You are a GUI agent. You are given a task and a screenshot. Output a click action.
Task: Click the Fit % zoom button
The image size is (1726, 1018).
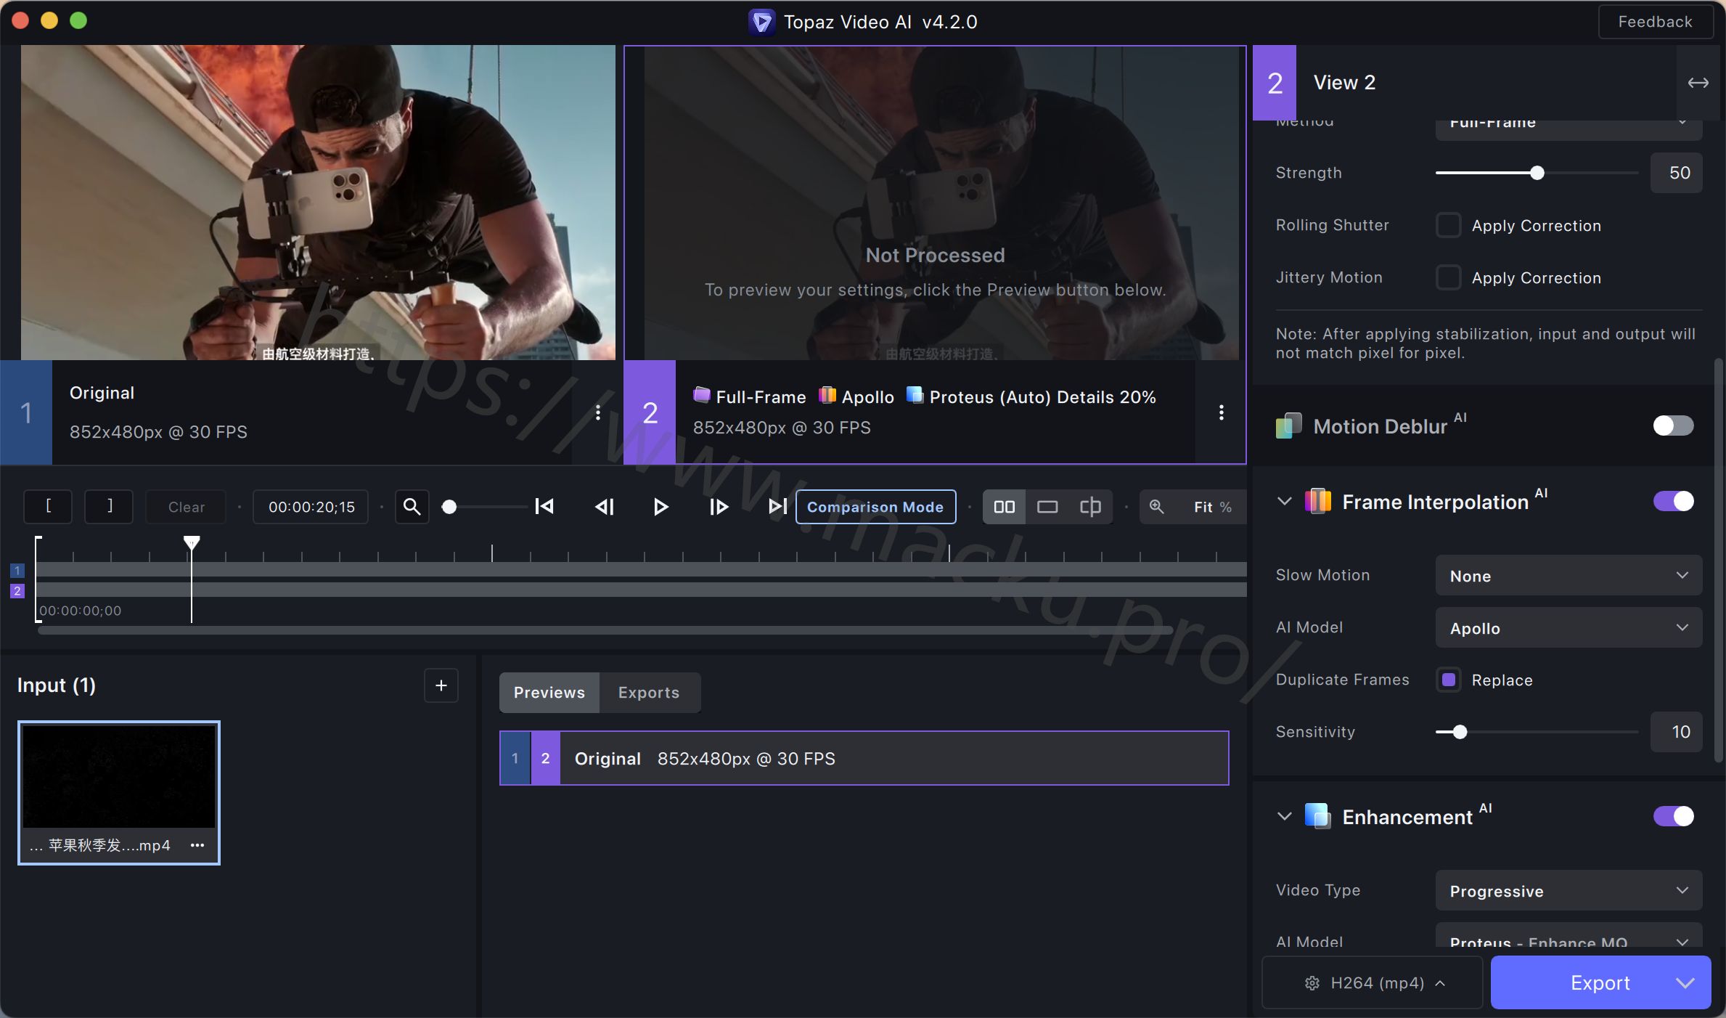pos(1212,507)
